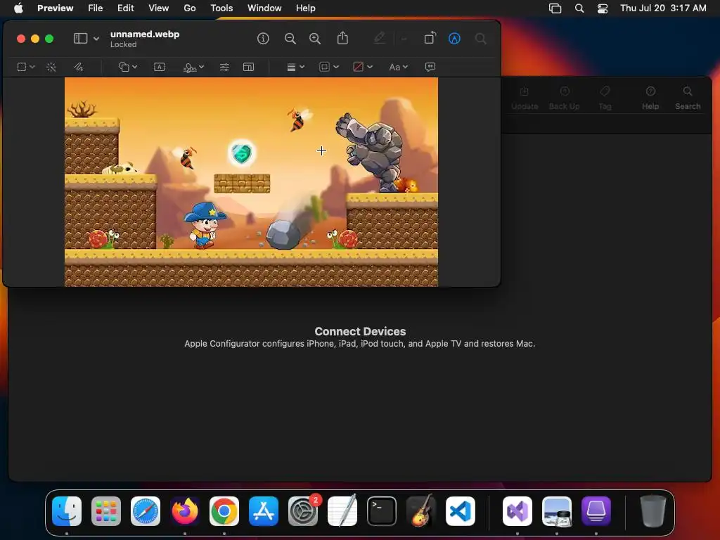Open the Trash in the Dock
This screenshot has height=540, width=720.
pyautogui.click(x=653, y=511)
